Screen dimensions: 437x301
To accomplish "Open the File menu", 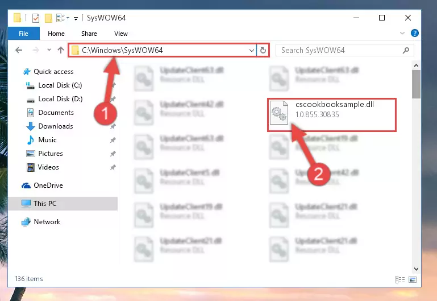I will [x=24, y=34].
